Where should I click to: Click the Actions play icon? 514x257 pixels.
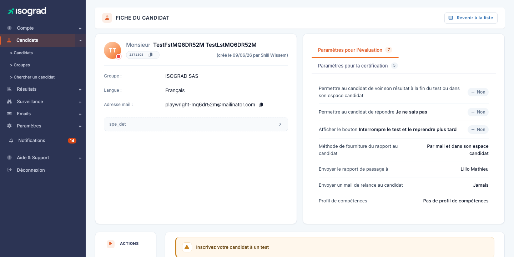tap(111, 243)
